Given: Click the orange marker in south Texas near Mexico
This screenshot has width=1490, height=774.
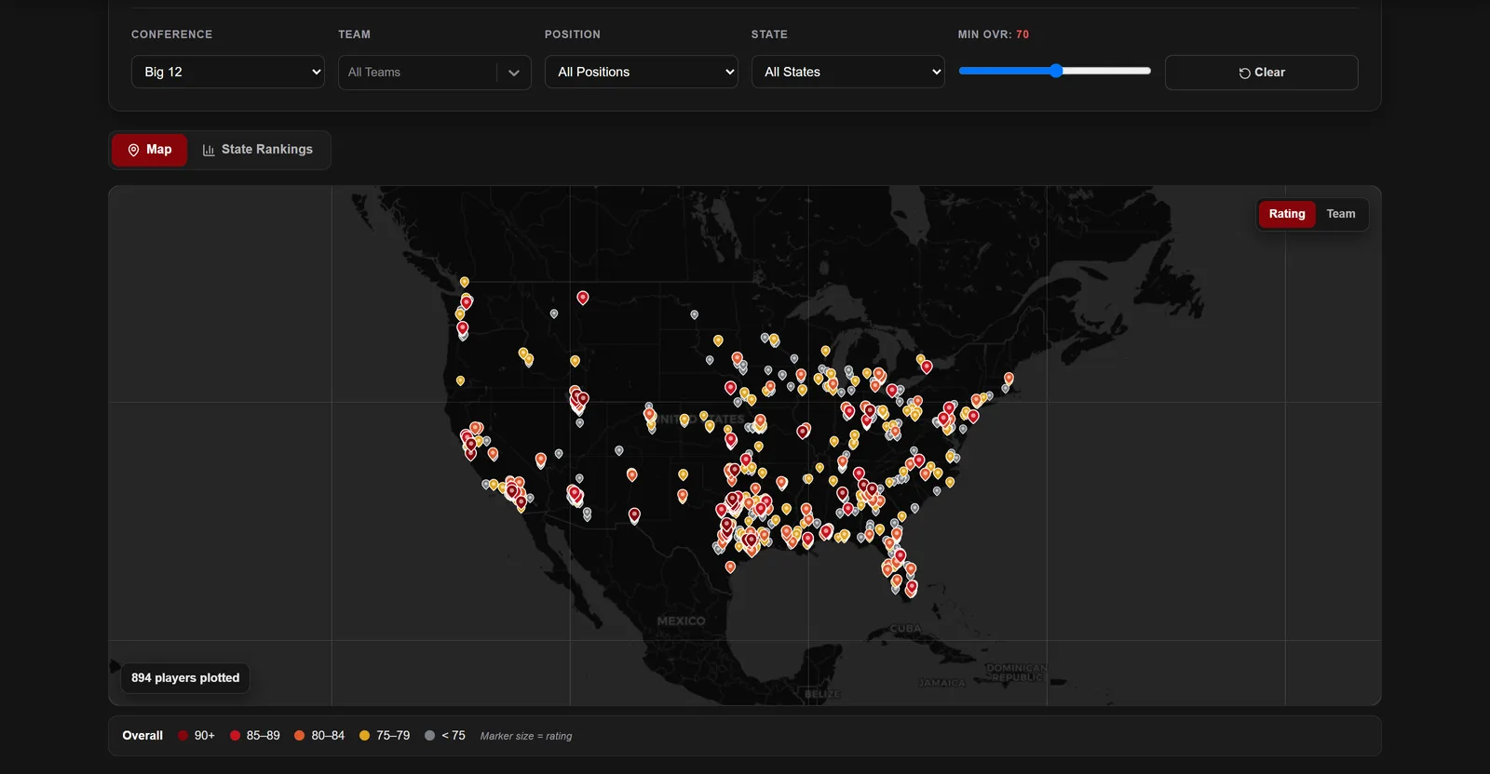Looking at the screenshot, I should [730, 567].
